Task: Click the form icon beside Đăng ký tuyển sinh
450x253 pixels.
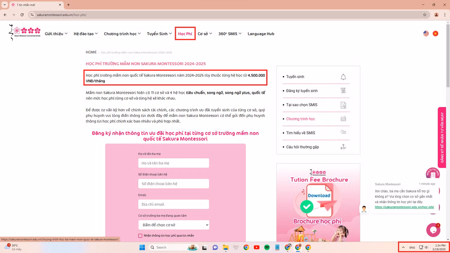Action: (x=343, y=91)
